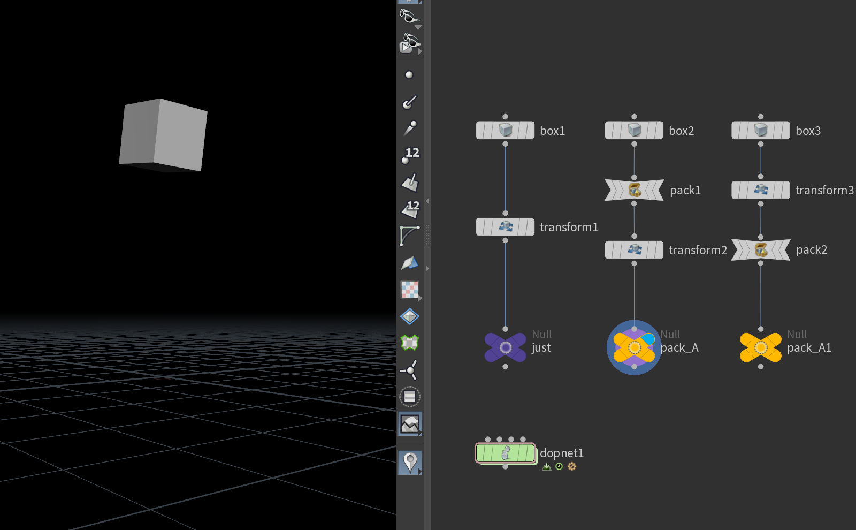Screen dimensions: 856x530
Task: Toggle the display points sphere icon
Action: tap(409, 75)
